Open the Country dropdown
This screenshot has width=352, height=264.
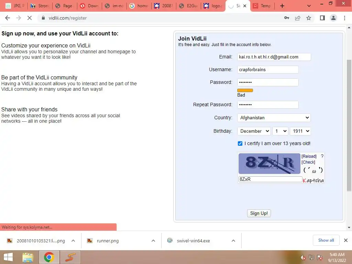274,118
